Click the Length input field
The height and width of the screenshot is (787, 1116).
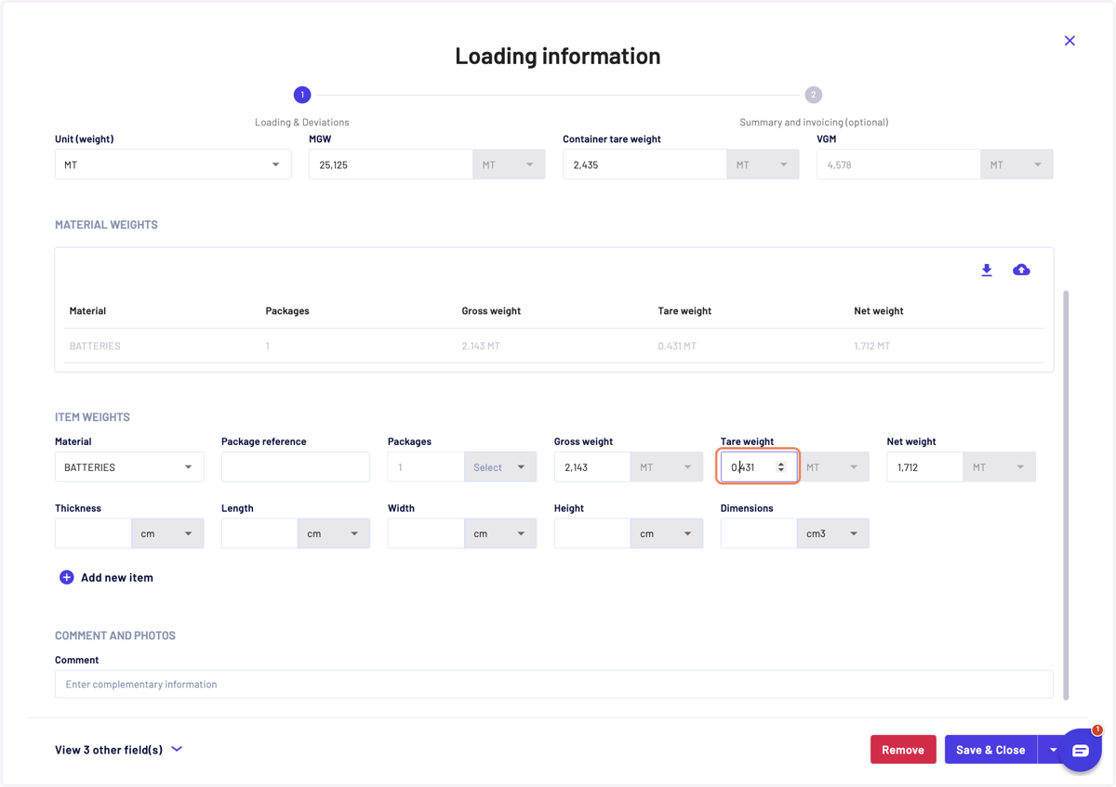[259, 533]
